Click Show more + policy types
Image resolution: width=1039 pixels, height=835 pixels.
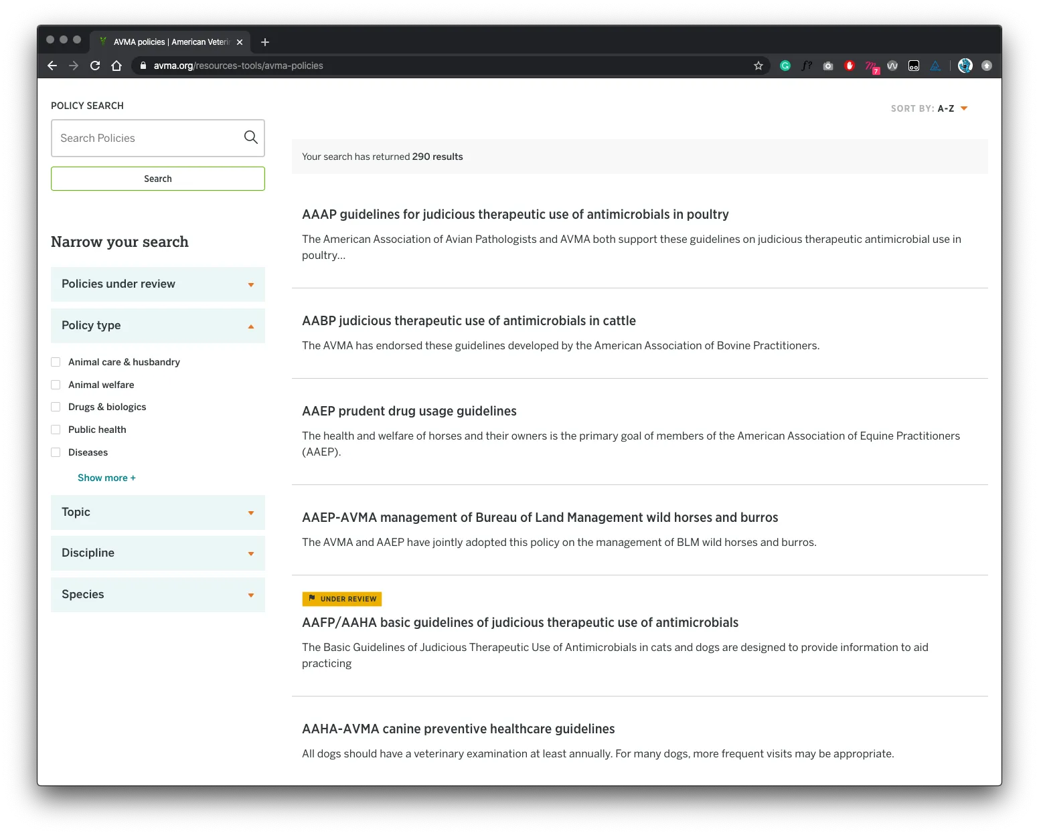pyautogui.click(x=106, y=478)
